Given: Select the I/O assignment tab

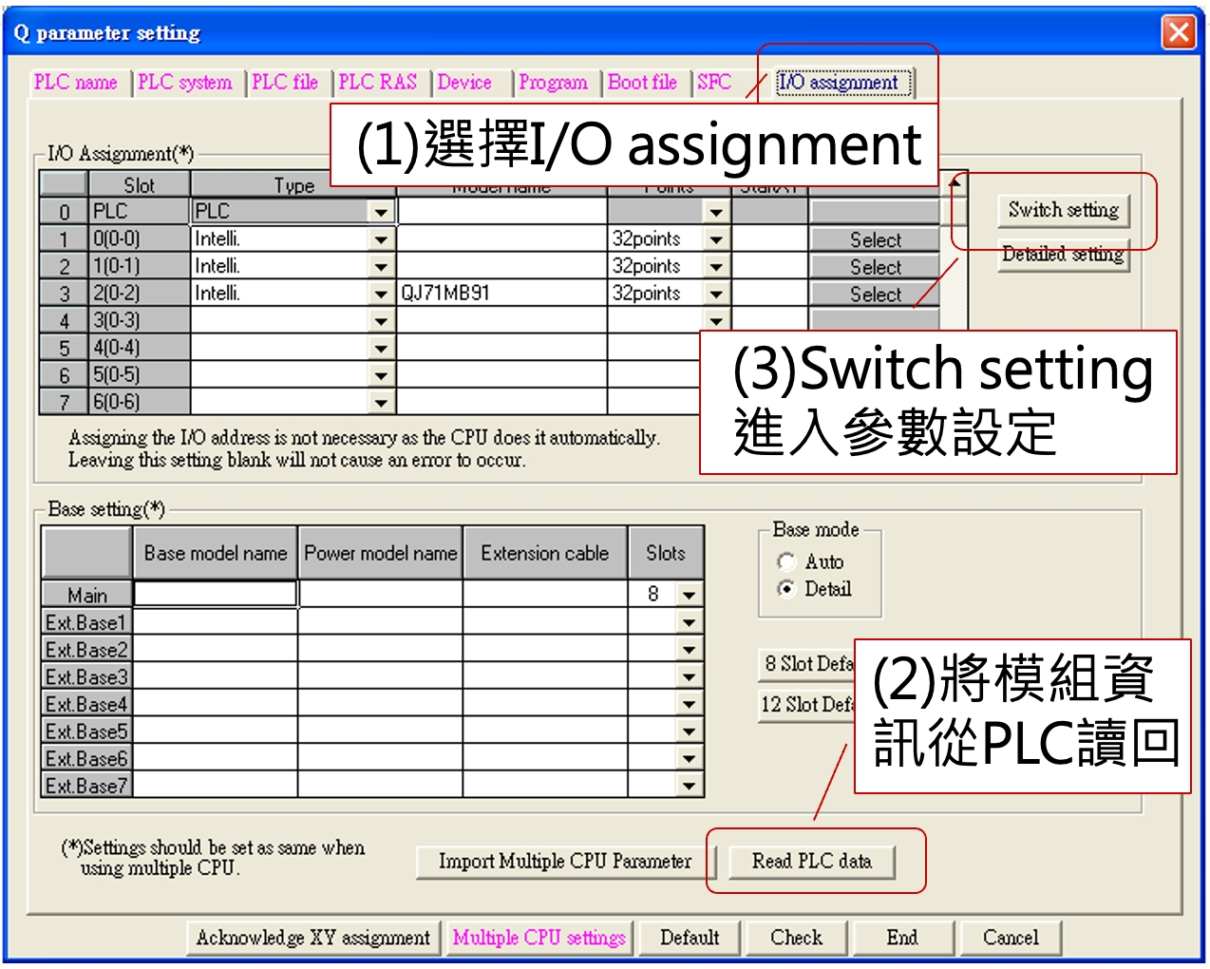Looking at the screenshot, I should [x=840, y=83].
